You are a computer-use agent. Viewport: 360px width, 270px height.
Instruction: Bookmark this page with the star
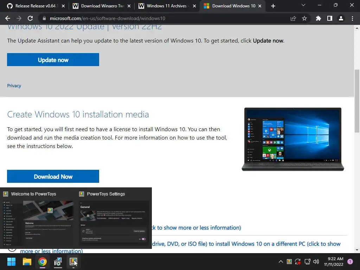click(x=304, y=18)
